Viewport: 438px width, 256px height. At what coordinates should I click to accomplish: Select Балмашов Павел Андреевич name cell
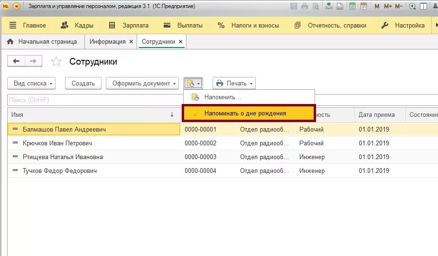click(94, 129)
